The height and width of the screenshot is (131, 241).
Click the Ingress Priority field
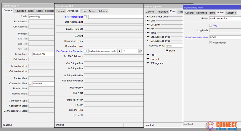coord(113,100)
